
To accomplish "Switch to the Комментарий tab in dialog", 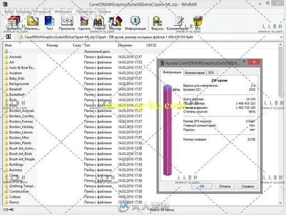I will pyautogui.click(x=194, y=73).
